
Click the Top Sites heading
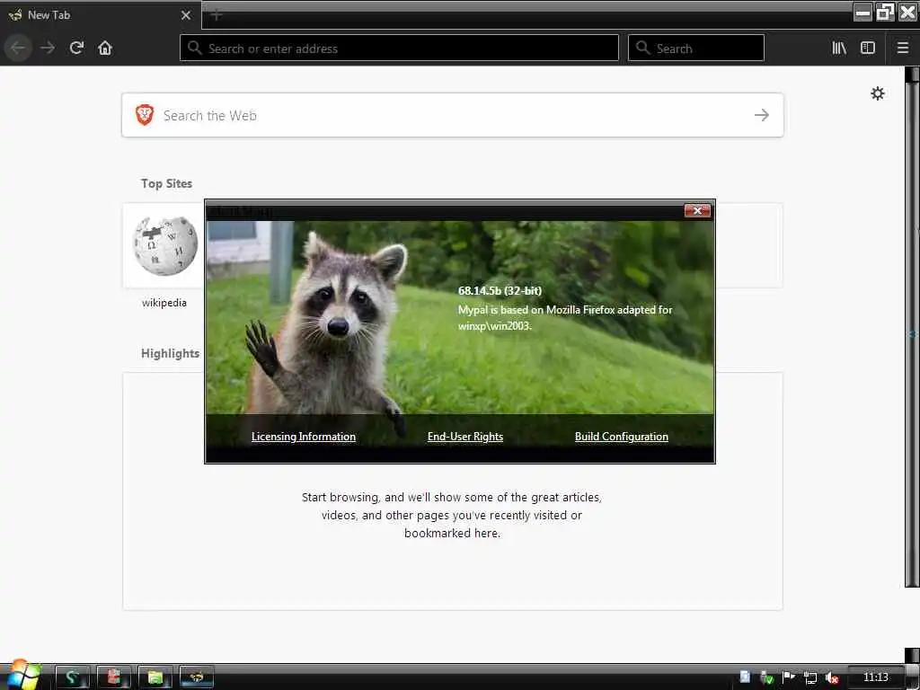(166, 183)
